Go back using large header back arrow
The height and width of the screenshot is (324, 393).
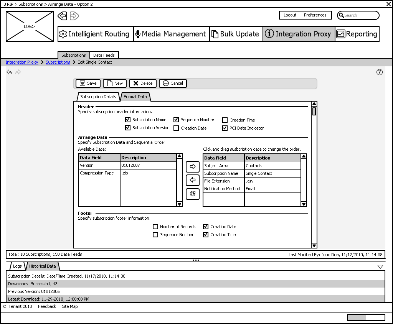tap(62, 16)
